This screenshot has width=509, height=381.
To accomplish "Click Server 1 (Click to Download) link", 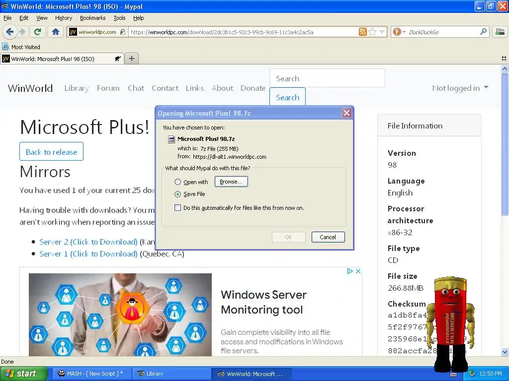I will [88, 254].
